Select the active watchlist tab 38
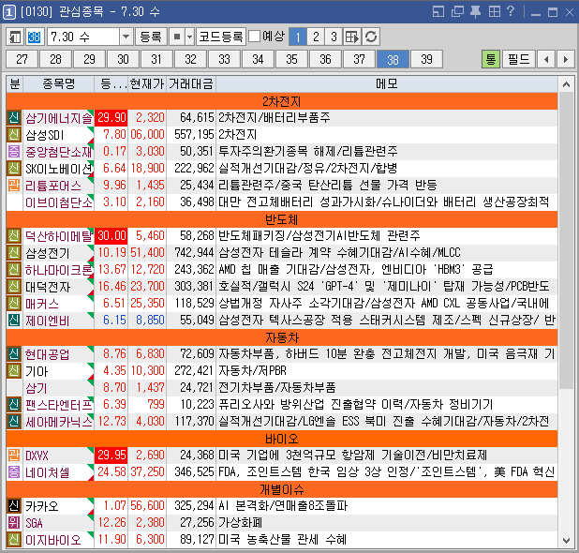Image resolution: width=579 pixels, height=553 pixels. coord(393,59)
